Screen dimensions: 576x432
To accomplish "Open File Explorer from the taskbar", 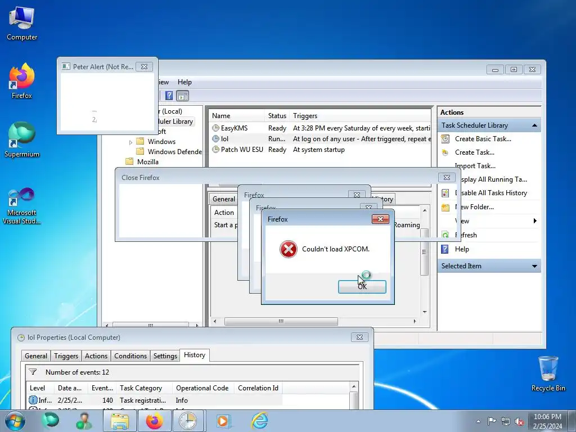I will tap(120, 421).
